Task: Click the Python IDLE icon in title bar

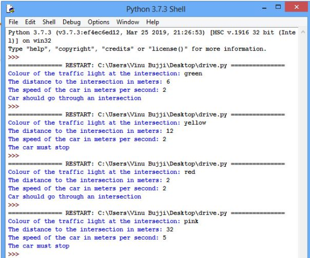Action: click(11, 9)
